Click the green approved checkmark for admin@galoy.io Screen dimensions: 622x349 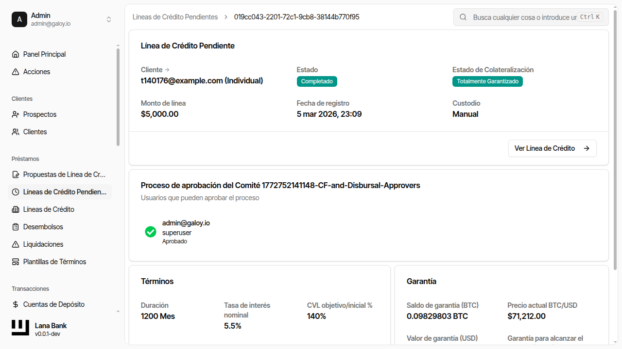click(151, 232)
